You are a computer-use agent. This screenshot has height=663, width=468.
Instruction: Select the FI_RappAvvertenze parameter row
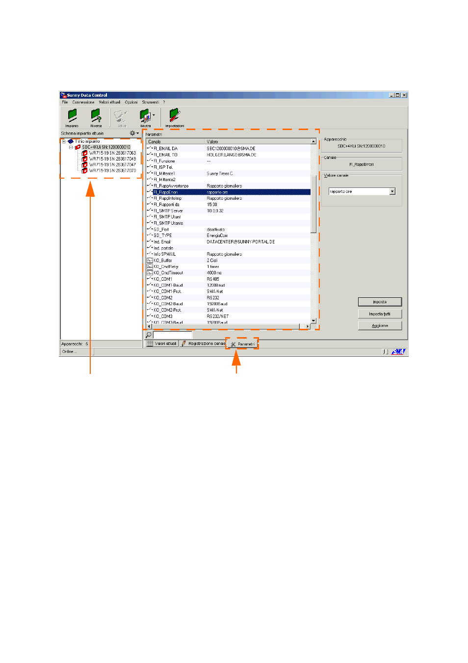click(228, 186)
